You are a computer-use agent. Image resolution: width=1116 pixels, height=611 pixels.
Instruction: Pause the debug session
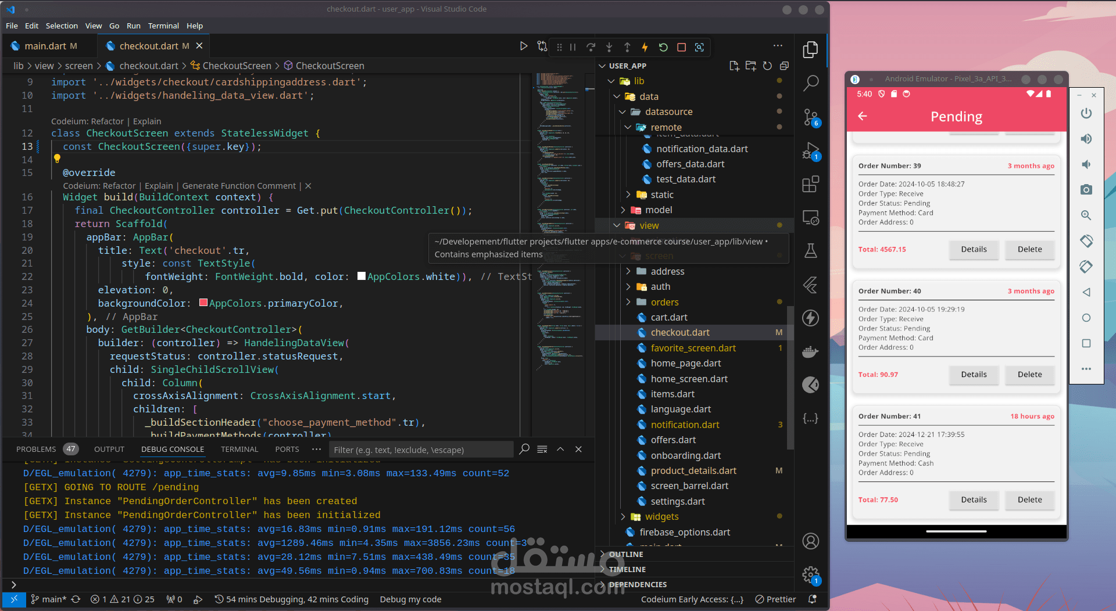tap(573, 47)
